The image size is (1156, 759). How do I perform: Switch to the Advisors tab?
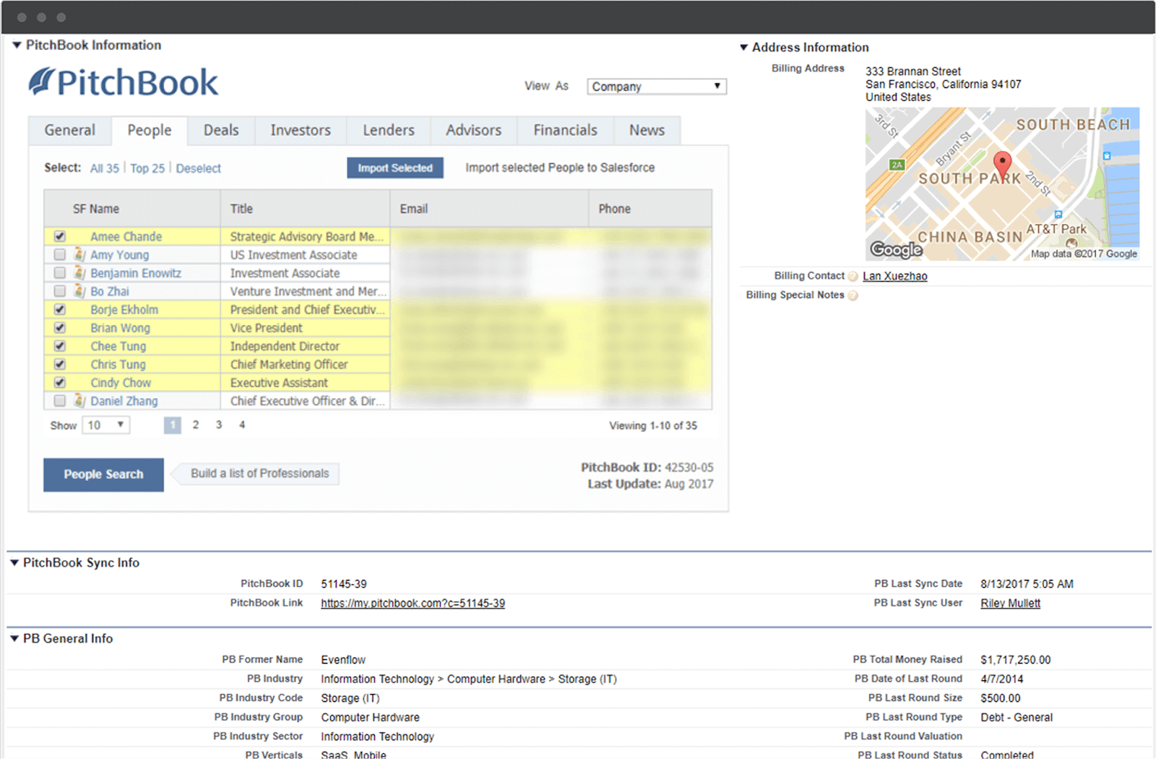point(473,131)
